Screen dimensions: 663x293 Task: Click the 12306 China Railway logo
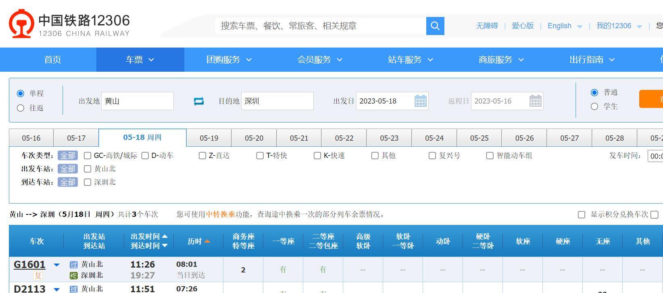coord(69,25)
